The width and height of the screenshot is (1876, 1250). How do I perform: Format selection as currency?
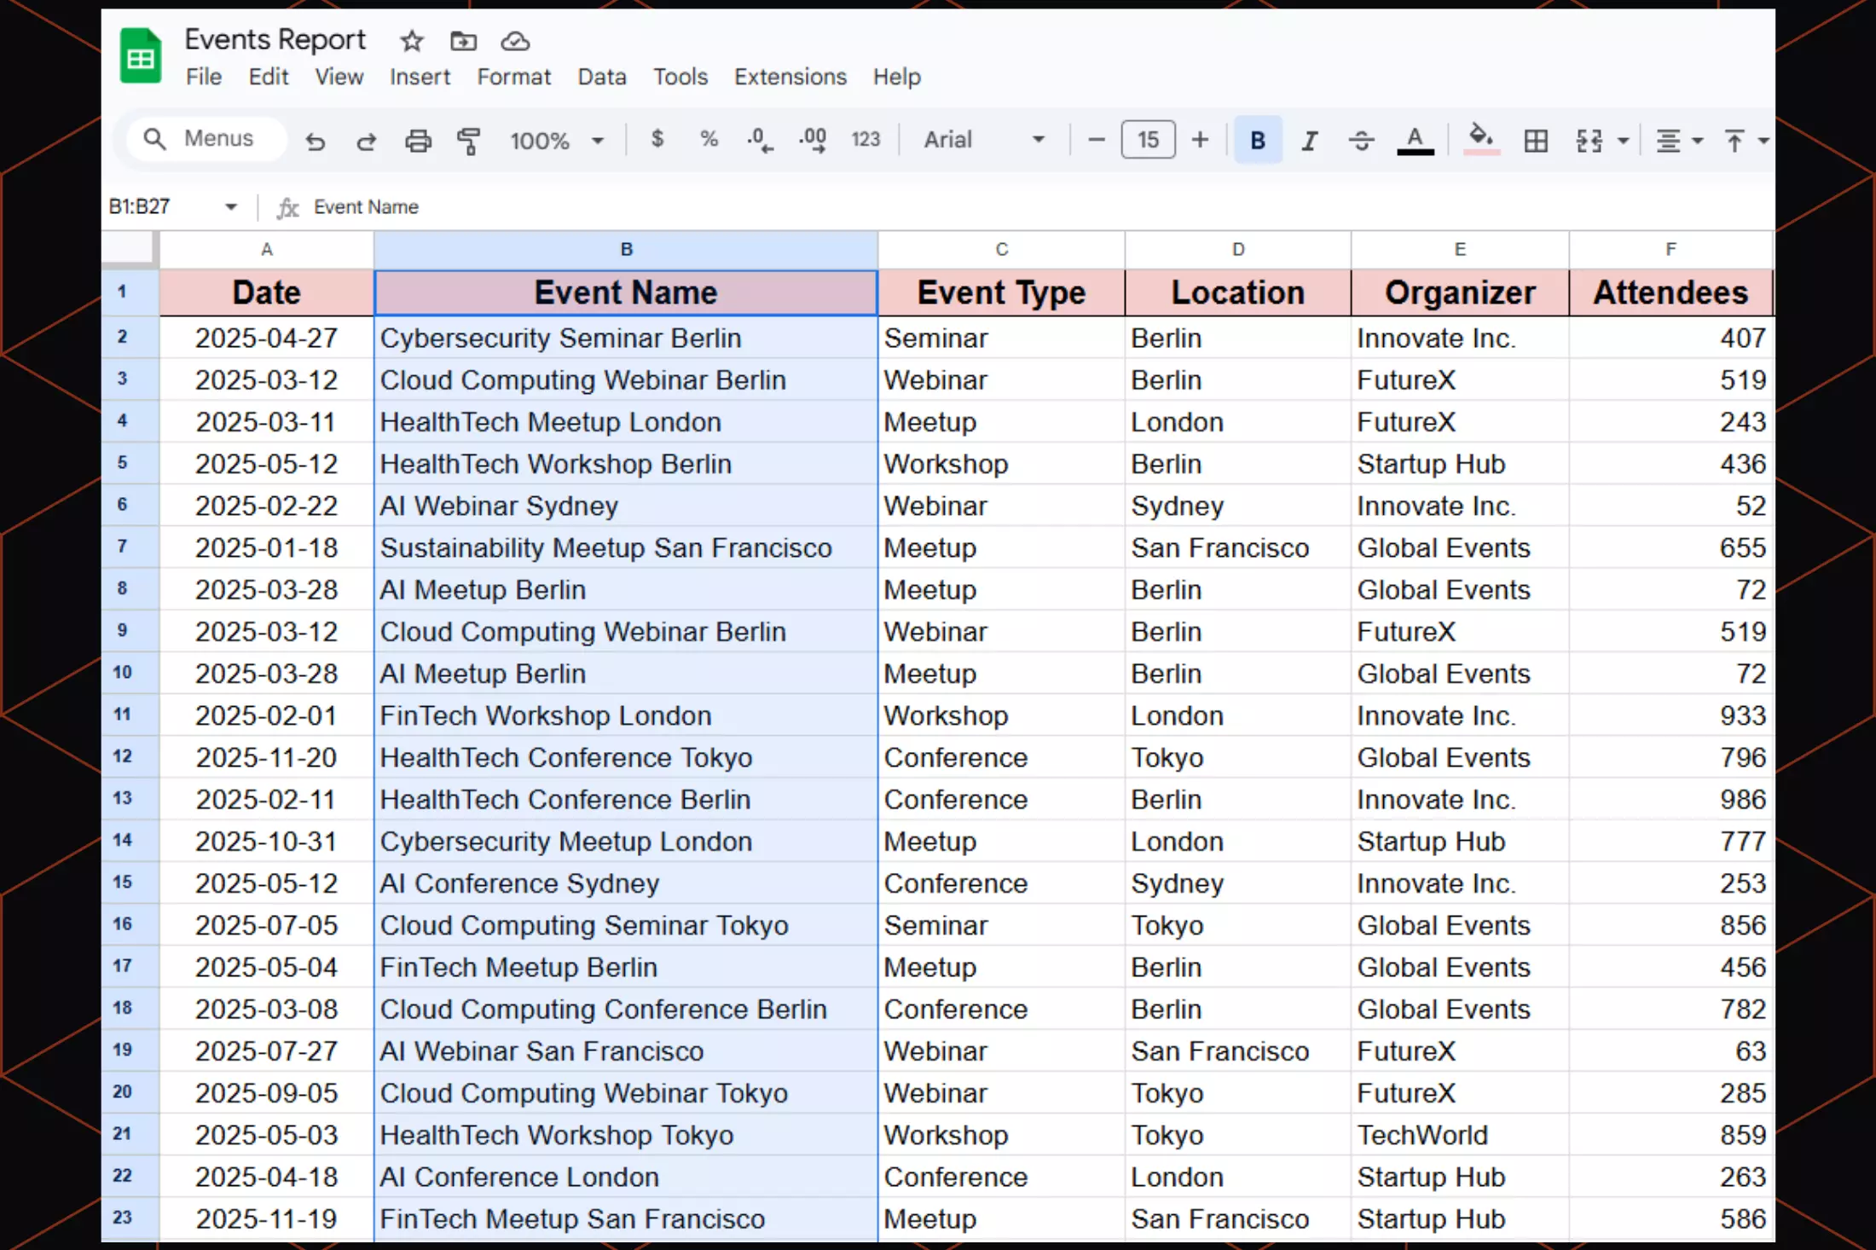coord(657,139)
